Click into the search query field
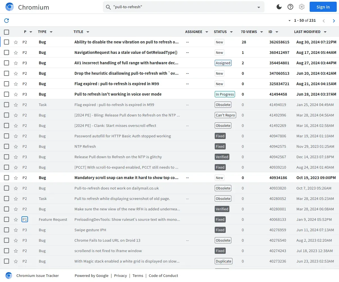 click(184, 7)
